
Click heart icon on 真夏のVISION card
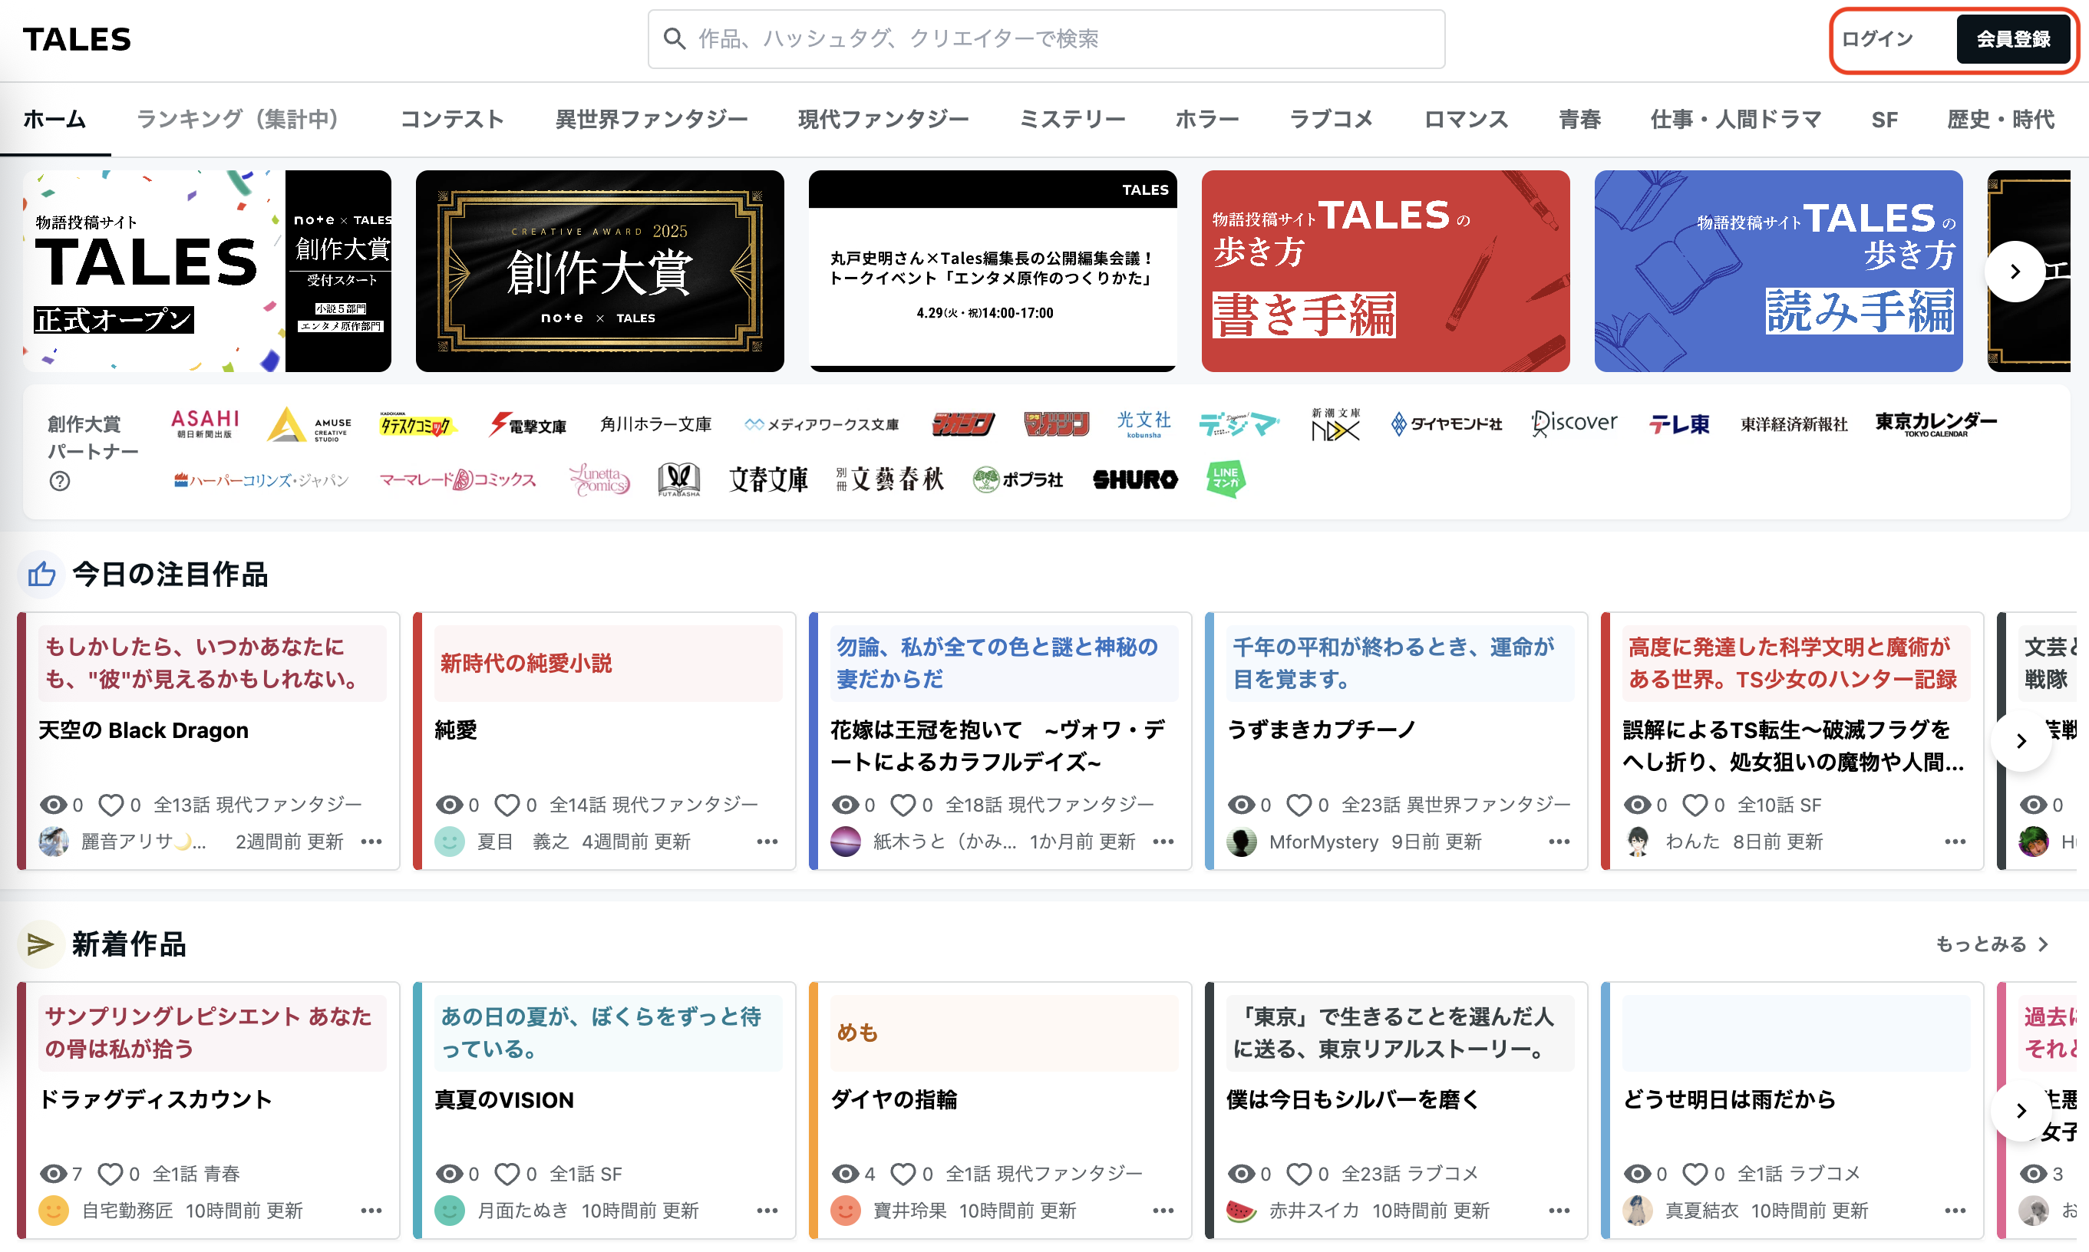pos(507,1174)
